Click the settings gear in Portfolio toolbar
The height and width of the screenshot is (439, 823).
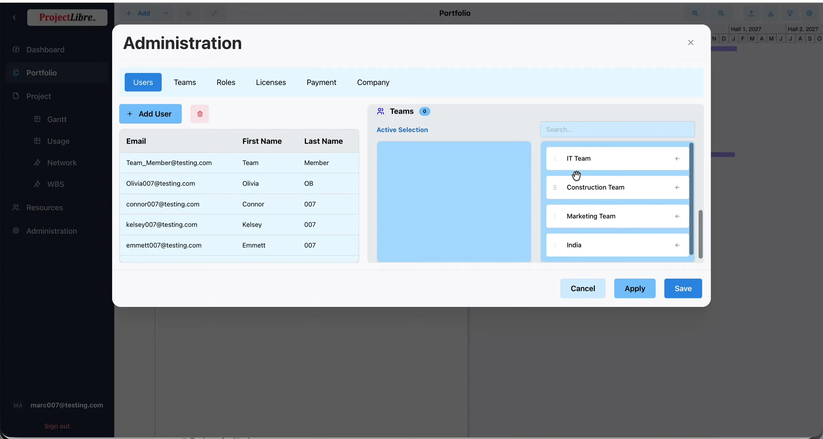pos(809,13)
